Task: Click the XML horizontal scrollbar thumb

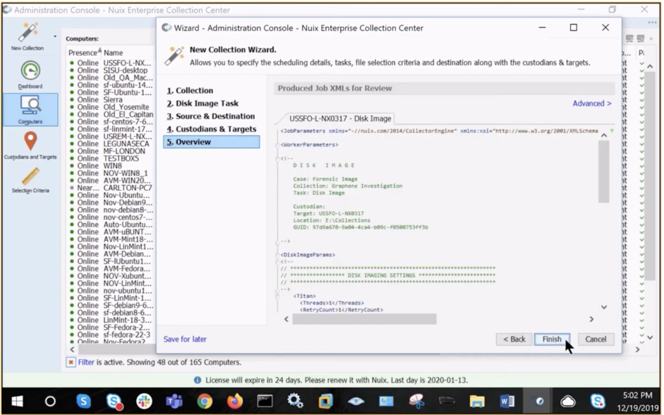Action: click(364, 319)
